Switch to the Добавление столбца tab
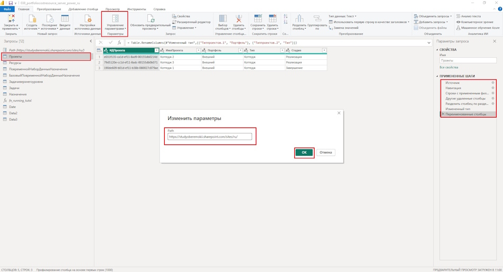This screenshot has width=503, height=272. (x=83, y=10)
